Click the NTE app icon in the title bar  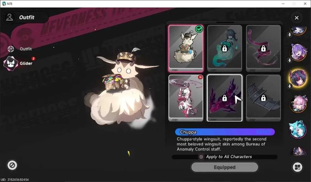4,3
